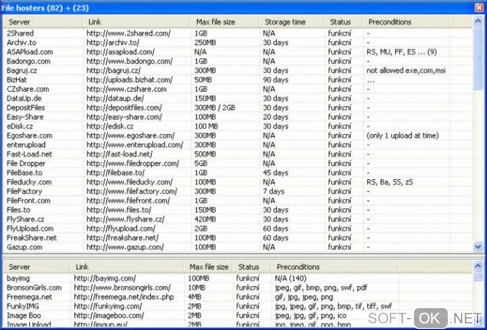Select the FunkyIMG server row
The width and height of the screenshot is (487, 330).
click(238, 306)
